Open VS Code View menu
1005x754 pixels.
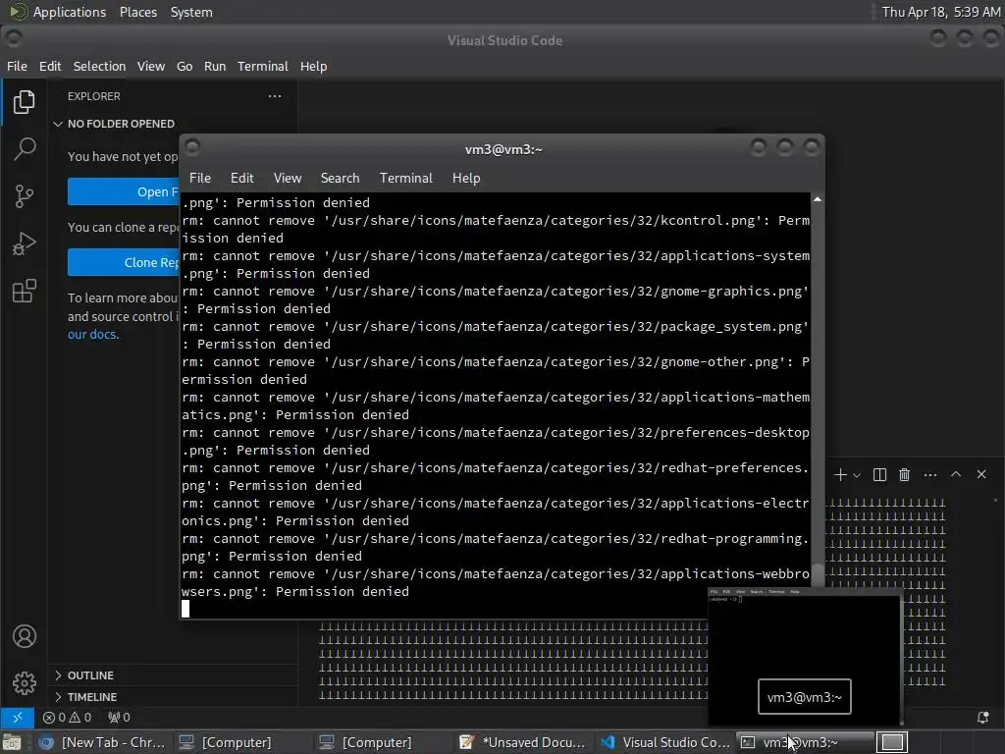point(150,66)
